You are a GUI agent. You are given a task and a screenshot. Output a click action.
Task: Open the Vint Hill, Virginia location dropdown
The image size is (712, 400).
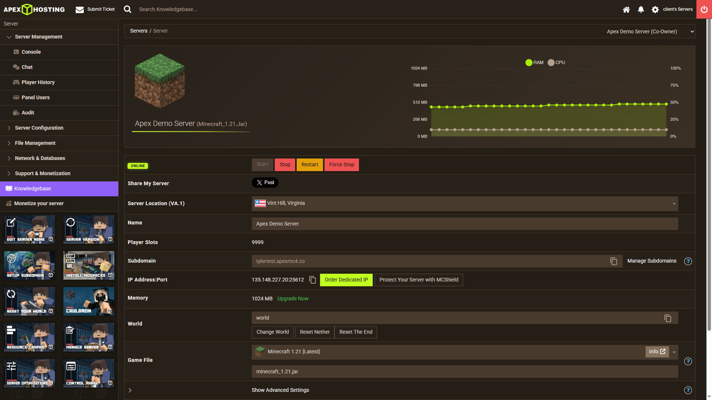tap(465, 203)
